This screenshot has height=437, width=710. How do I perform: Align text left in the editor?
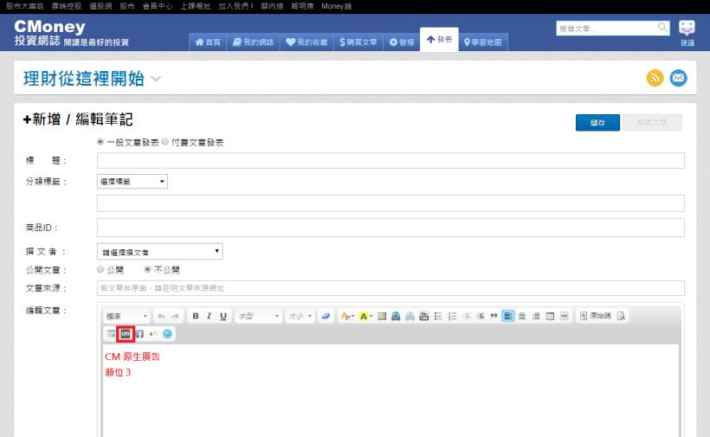click(x=508, y=316)
